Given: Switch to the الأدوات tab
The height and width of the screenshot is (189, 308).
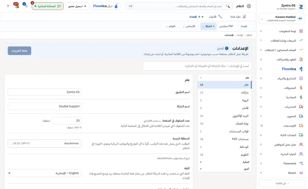Looking at the screenshot, I should 215,16.
